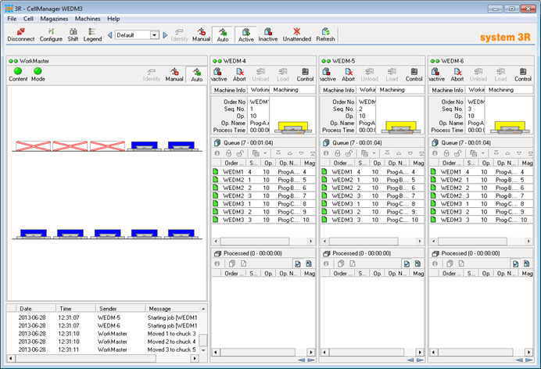
Task: Abort the WEDM-4 machine job
Action: 239,74
